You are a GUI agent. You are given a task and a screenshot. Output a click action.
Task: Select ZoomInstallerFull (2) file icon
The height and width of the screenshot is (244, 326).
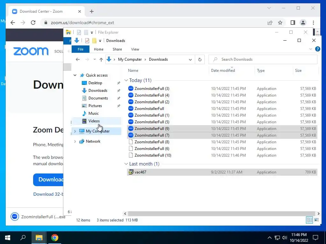(131, 102)
